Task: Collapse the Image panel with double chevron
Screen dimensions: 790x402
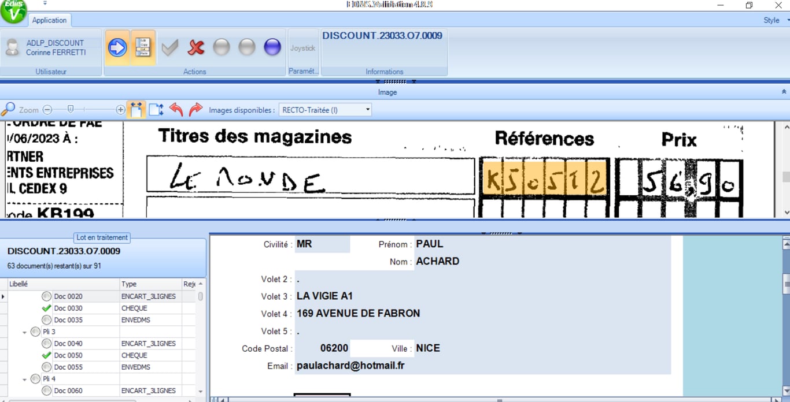Action: coord(784,92)
